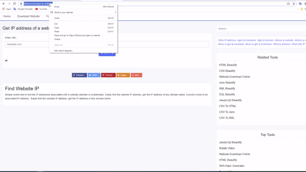
Task: Click the site padlock icon in address bar
Action: tap(21, 4)
